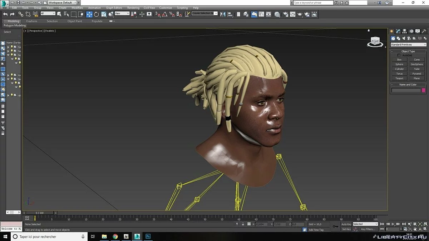
Task: Toggle the selection lock padlock in status bar
Action: point(243,224)
